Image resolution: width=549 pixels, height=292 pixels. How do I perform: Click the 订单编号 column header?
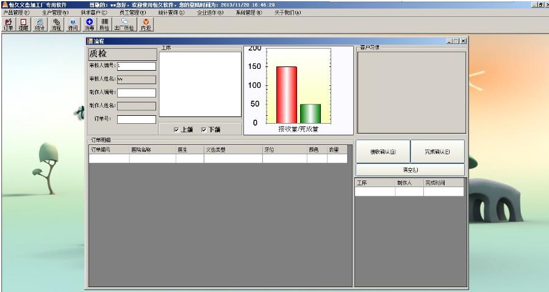pyautogui.click(x=109, y=150)
